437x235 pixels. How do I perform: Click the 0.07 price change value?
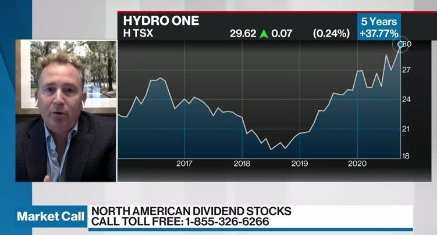(x=282, y=34)
